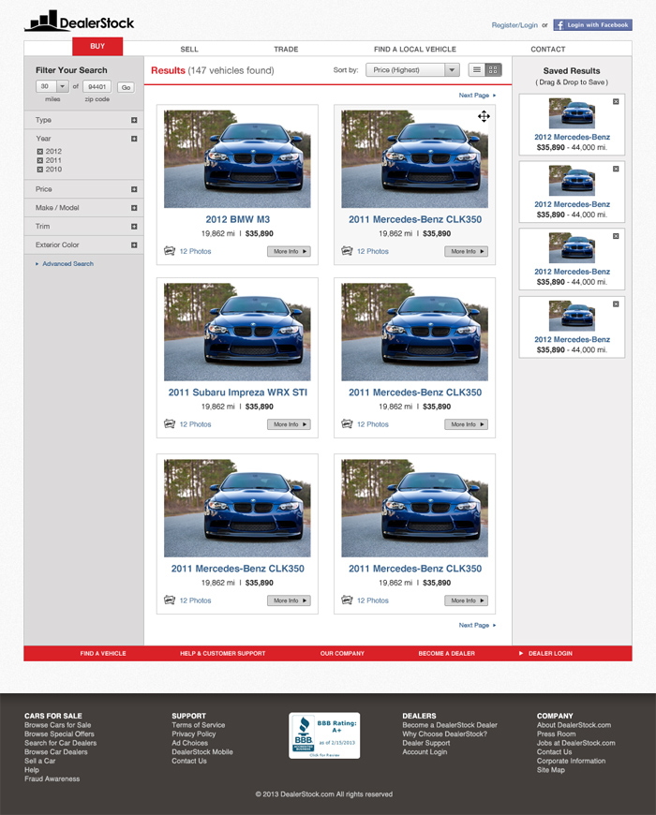Click the Go button in filter
This screenshot has height=815, width=656.
point(126,87)
